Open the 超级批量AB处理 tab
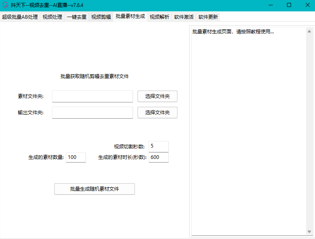 (x=20, y=17)
